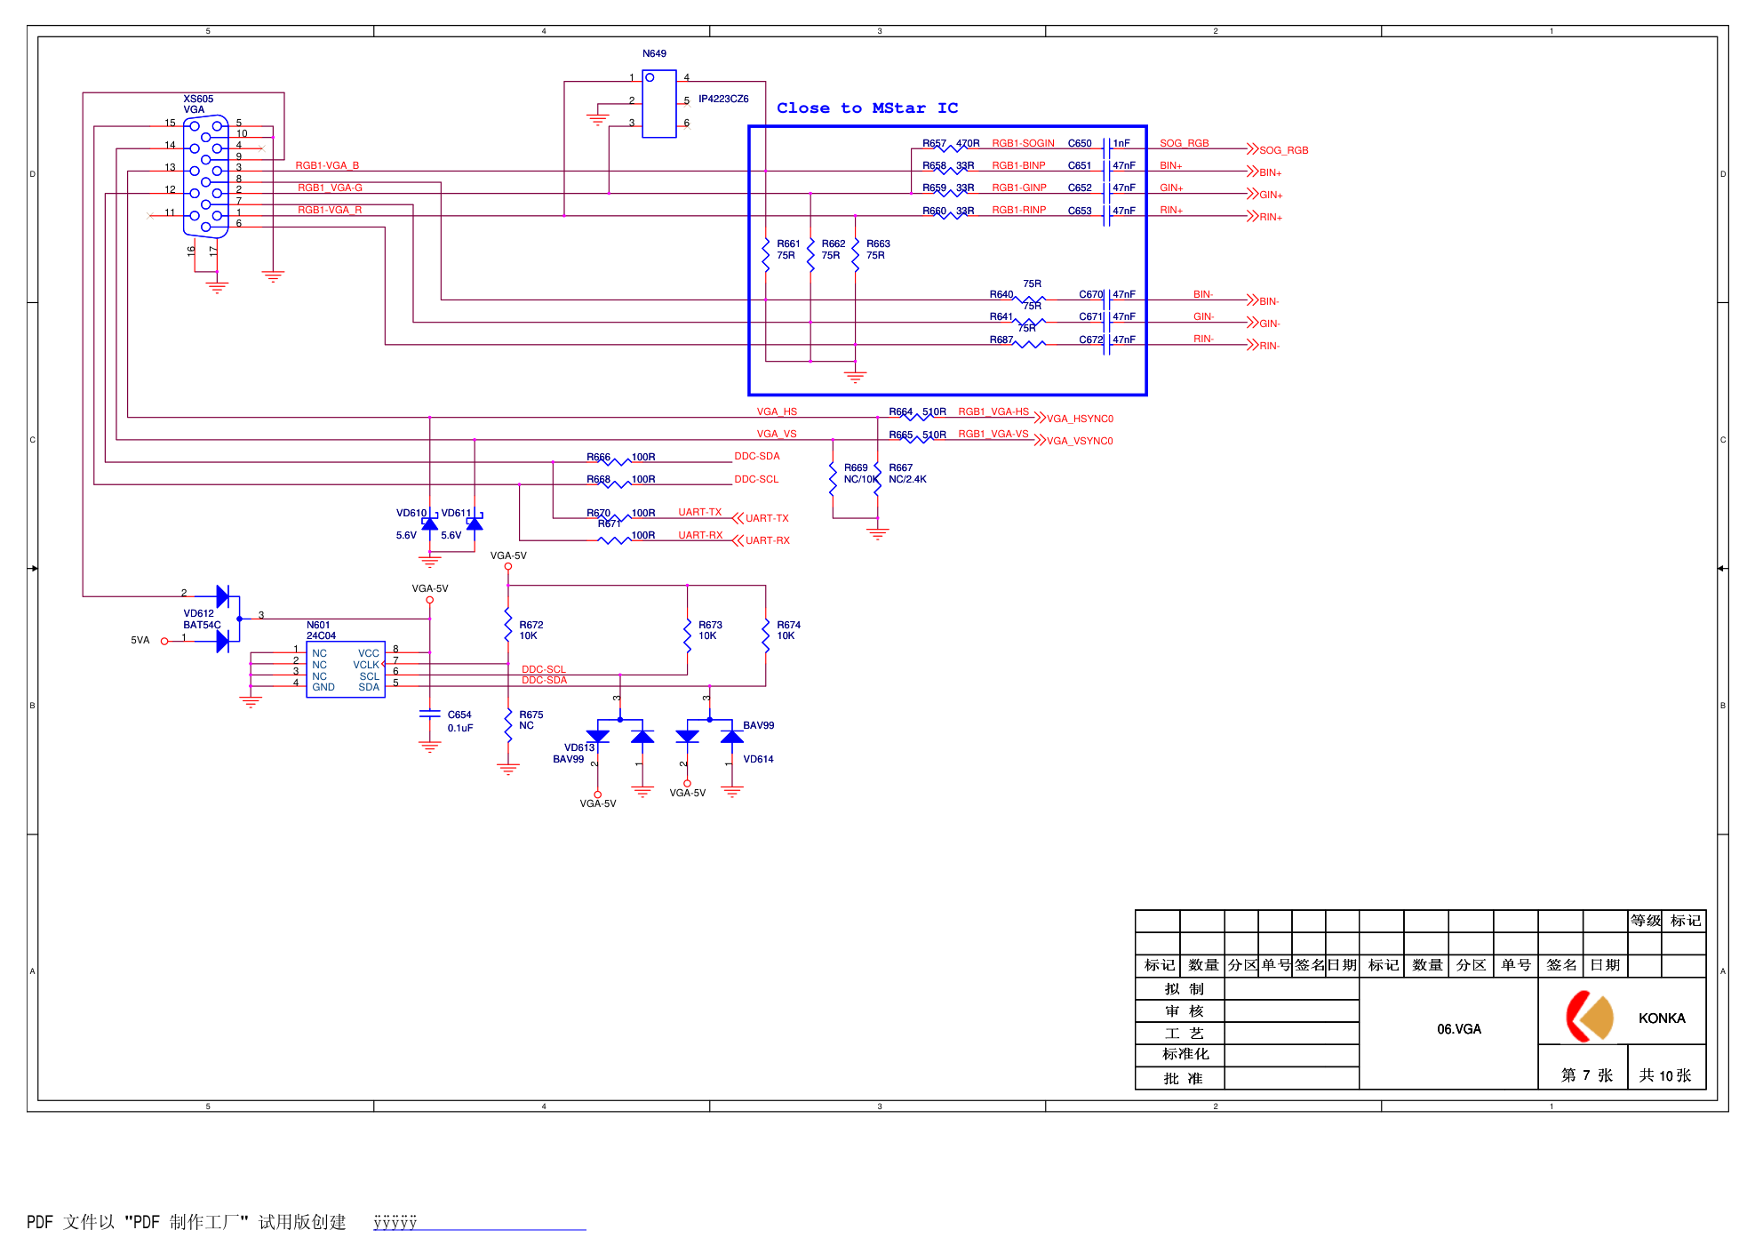Select the R661 75R resistor
1763x1246 pixels.
[x=765, y=254]
